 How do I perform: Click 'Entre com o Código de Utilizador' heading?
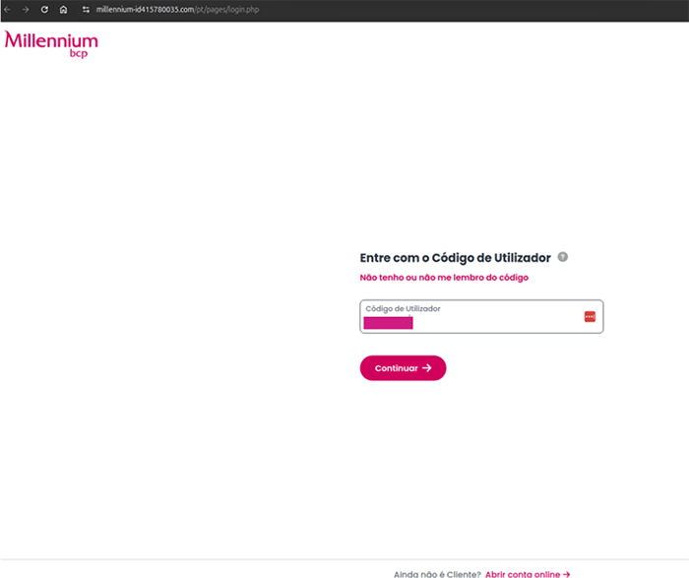455,258
